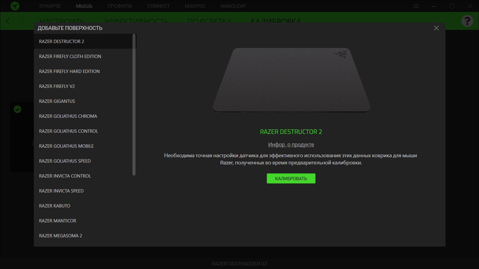Close the add surface dialog
The width and height of the screenshot is (479, 269).
click(x=436, y=28)
